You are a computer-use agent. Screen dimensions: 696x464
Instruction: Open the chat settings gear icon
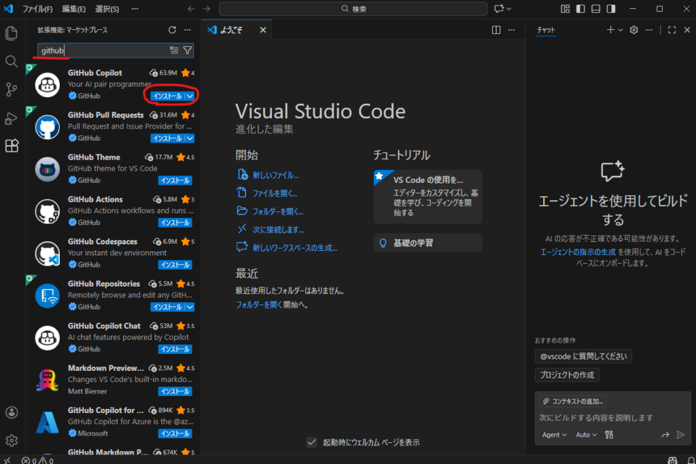point(633,30)
